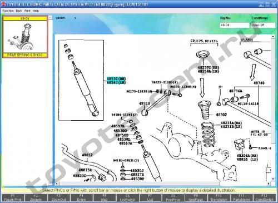Image resolution: width=278 pixels, height=203 pixels.
Task: Toggle the F6 ListSwitch button
Action: pyautogui.click(x=127, y=198)
